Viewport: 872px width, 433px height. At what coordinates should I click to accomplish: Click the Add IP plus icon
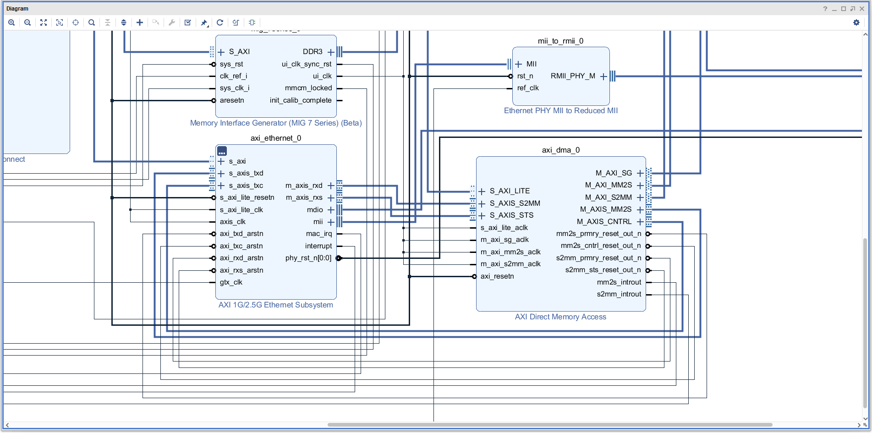coord(140,22)
